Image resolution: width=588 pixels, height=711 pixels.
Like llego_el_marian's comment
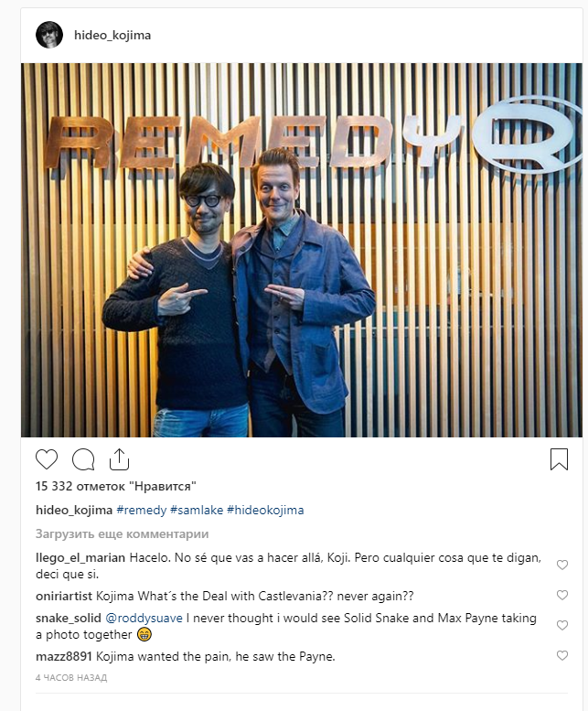tap(562, 565)
